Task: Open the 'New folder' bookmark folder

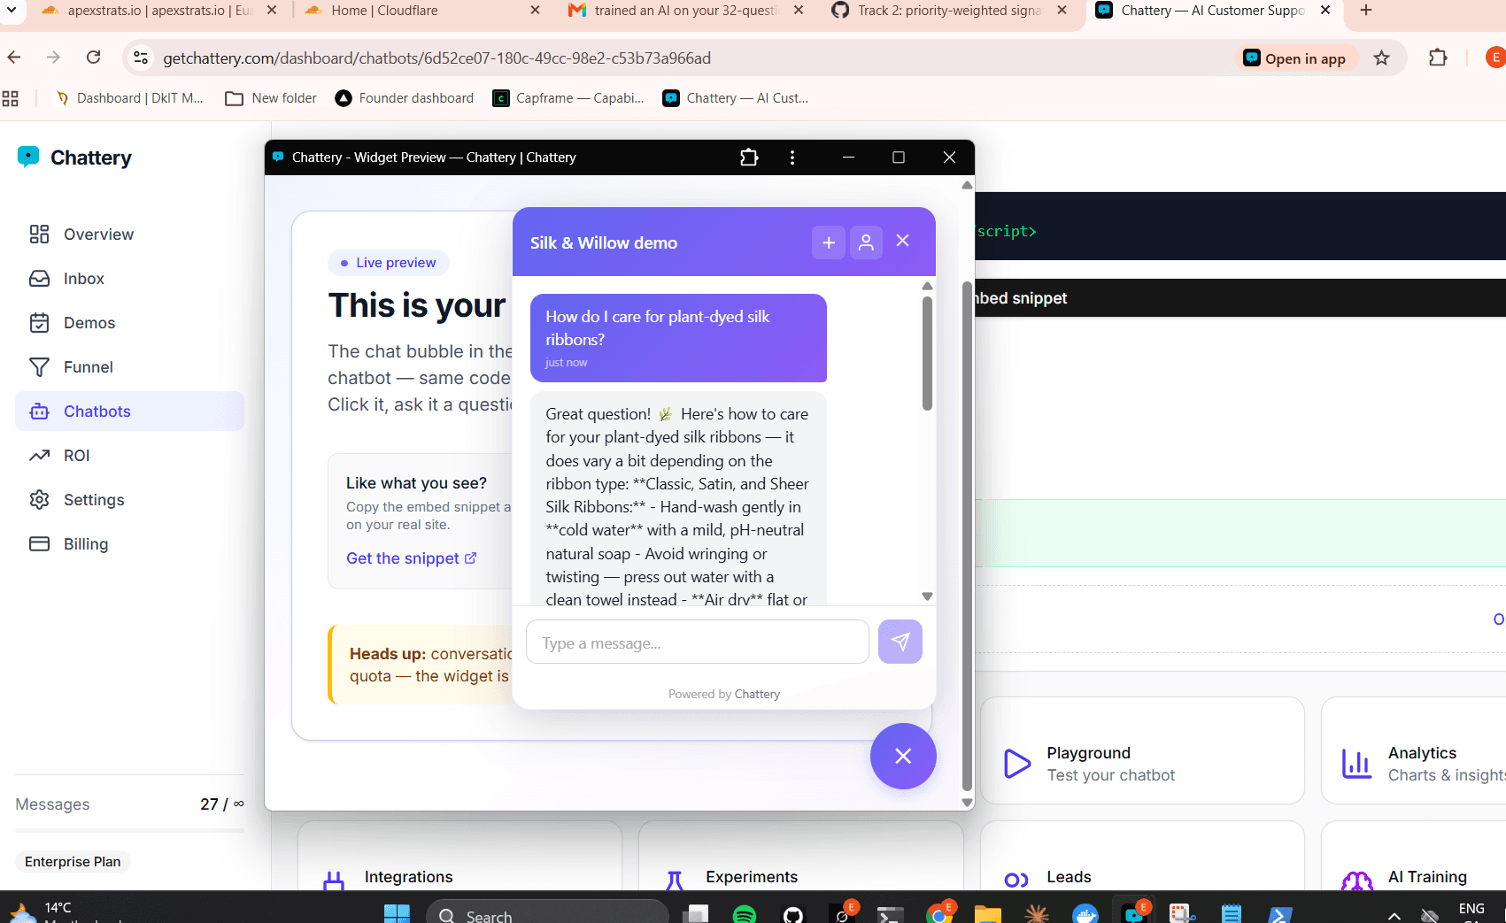Action: tap(271, 98)
